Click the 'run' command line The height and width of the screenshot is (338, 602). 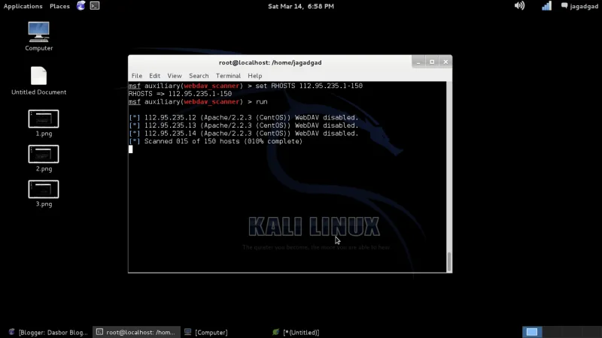pyautogui.click(x=198, y=102)
